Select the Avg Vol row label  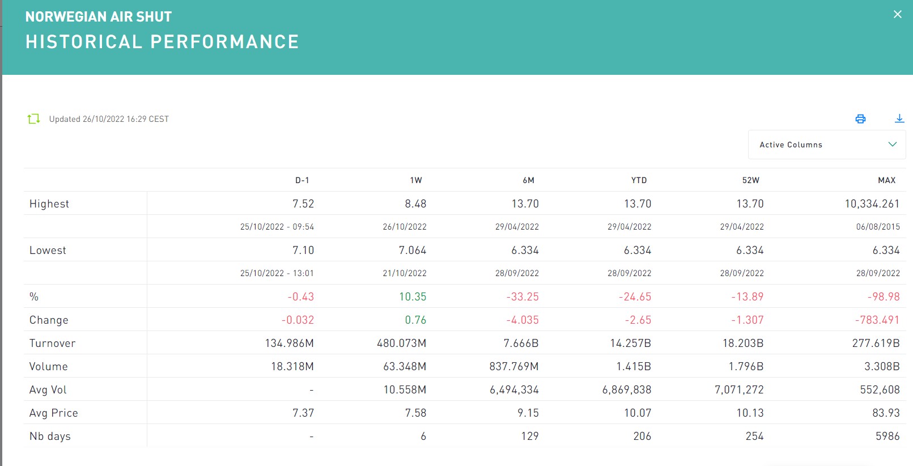coord(48,390)
